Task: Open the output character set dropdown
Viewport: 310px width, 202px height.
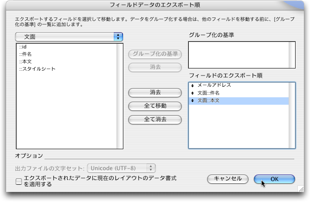Action: tap(122, 168)
